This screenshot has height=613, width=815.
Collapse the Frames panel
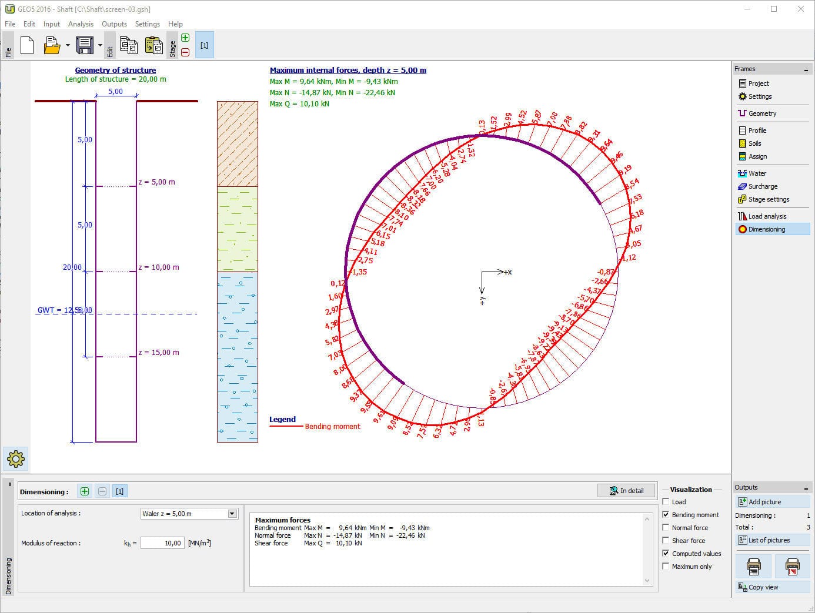806,70
